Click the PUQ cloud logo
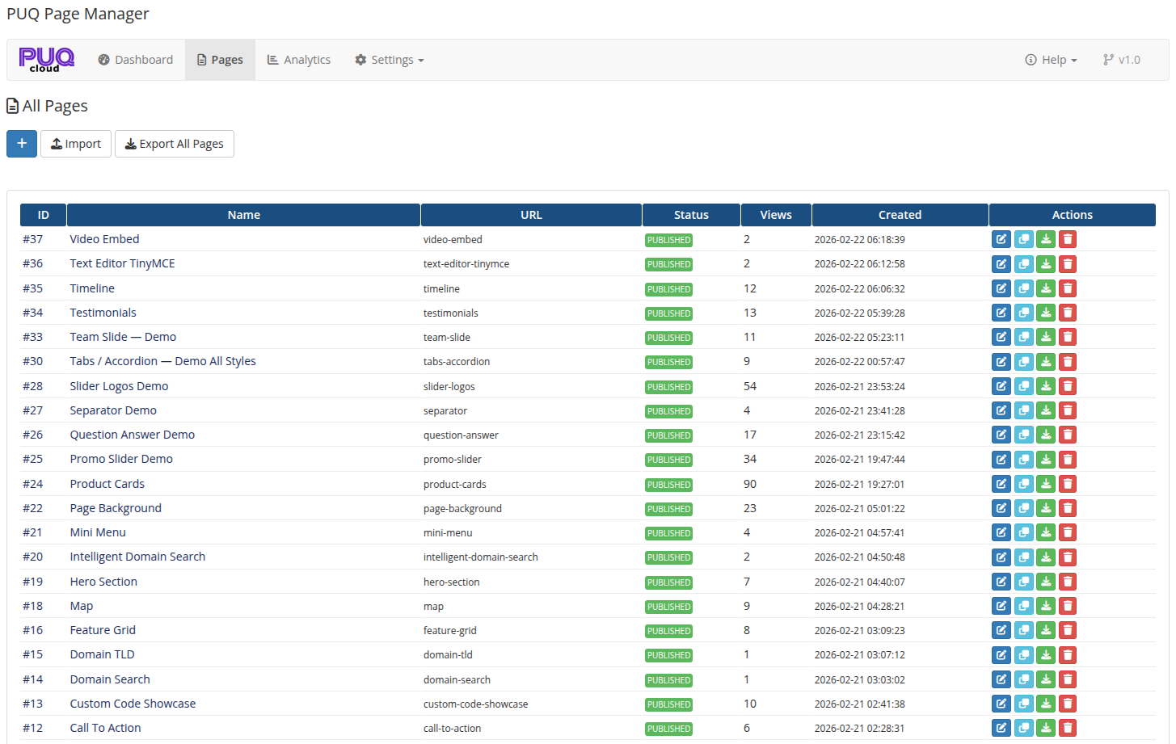Image resolution: width=1176 pixels, height=744 pixels. tap(46, 59)
